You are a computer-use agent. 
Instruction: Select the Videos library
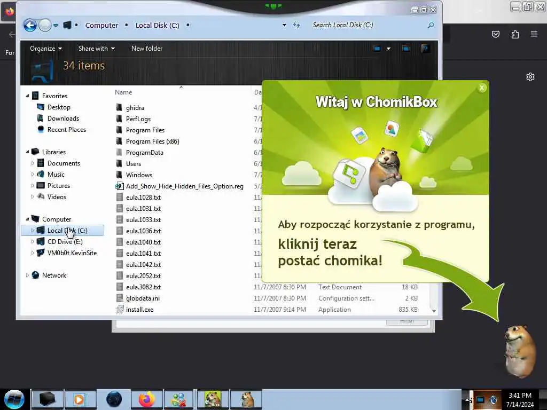pos(57,196)
